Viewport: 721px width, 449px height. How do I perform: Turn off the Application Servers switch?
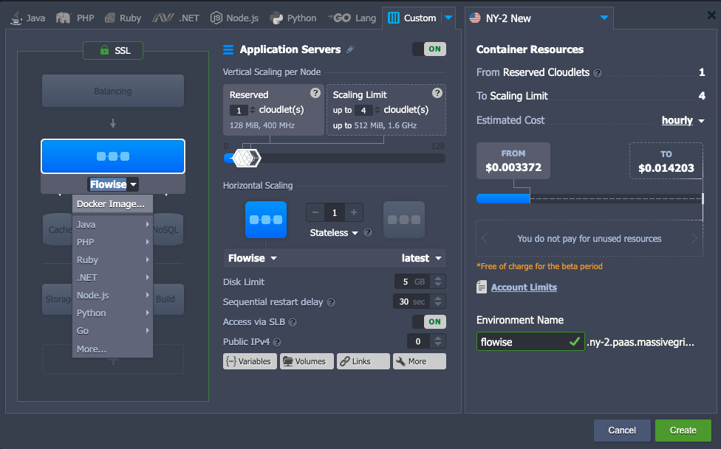[x=429, y=49]
